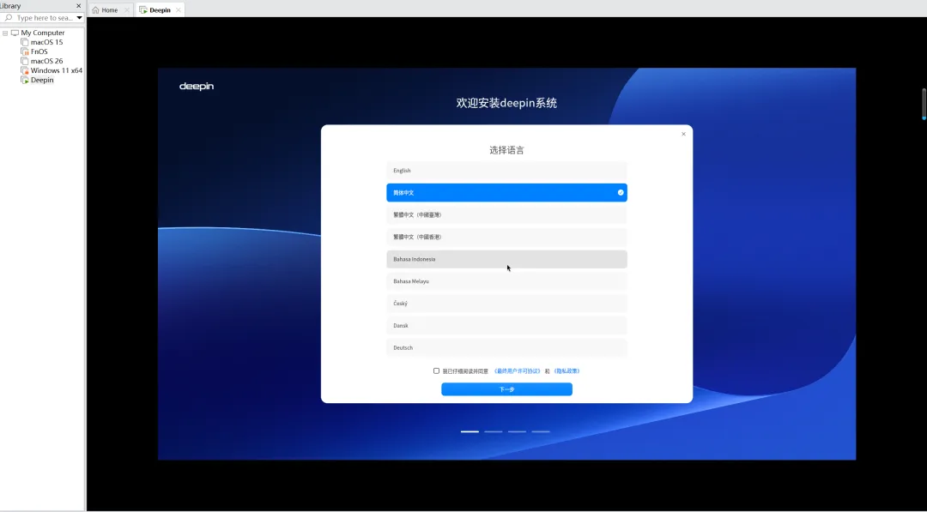The image size is (927, 512).
Task: Select Deutsch language
Action: point(506,348)
